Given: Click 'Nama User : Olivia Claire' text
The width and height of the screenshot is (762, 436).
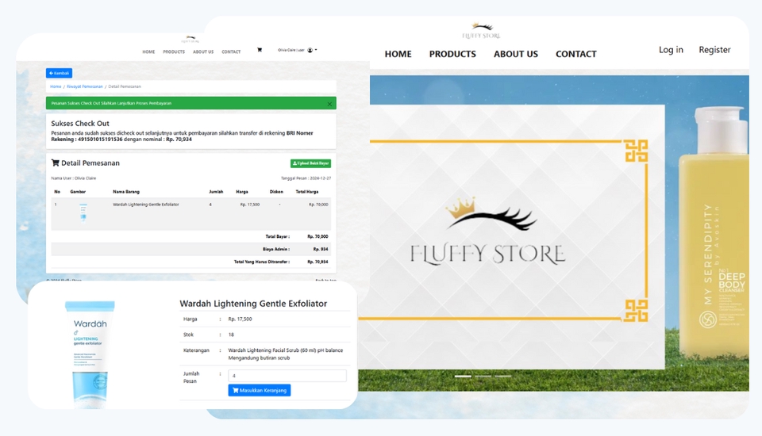Looking at the screenshot, I should 73,178.
